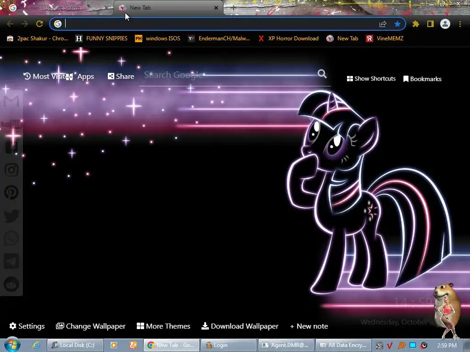Open the Bookmarks panel on page
Image resolution: width=470 pixels, height=352 pixels.
point(422,79)
